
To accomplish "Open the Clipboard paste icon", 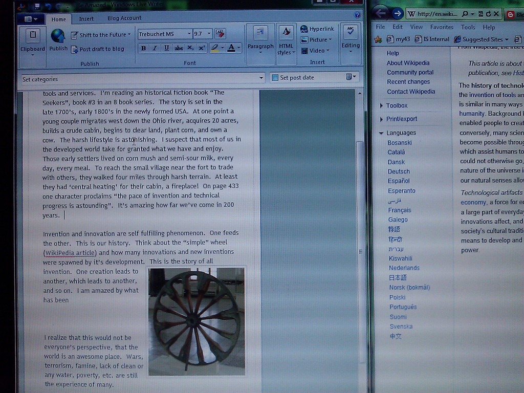I will coord(33,35).
